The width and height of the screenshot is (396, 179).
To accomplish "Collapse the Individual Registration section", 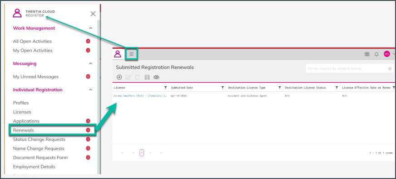I will click(91, 90).
